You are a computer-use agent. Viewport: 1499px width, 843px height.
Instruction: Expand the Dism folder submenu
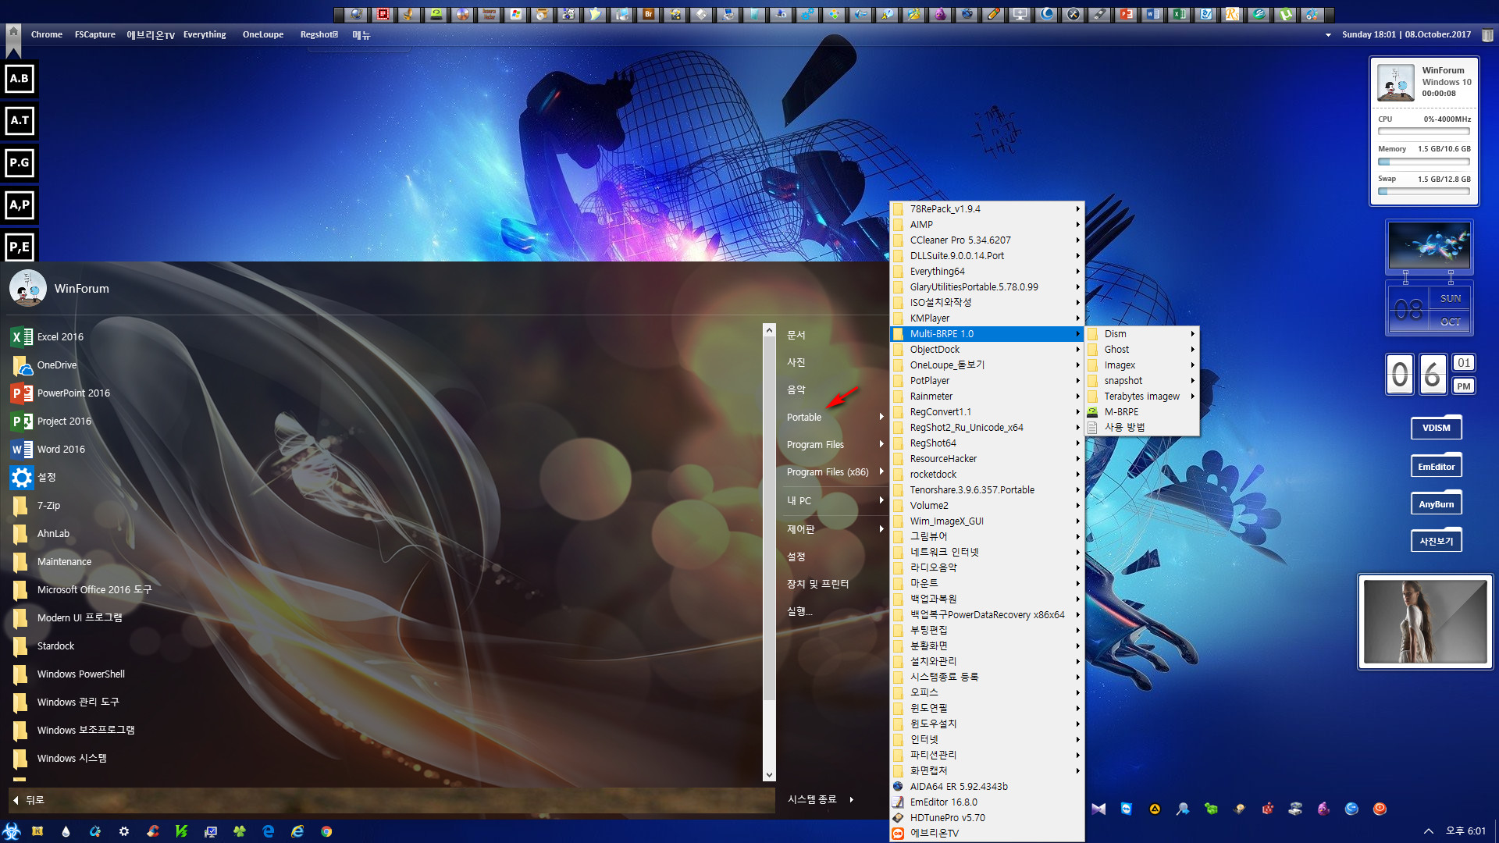pos(1142,334)
